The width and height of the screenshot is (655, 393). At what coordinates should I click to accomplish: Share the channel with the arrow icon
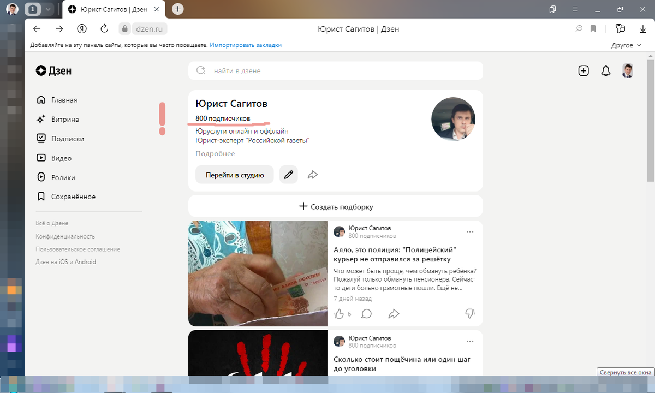[x=313, y=175]
